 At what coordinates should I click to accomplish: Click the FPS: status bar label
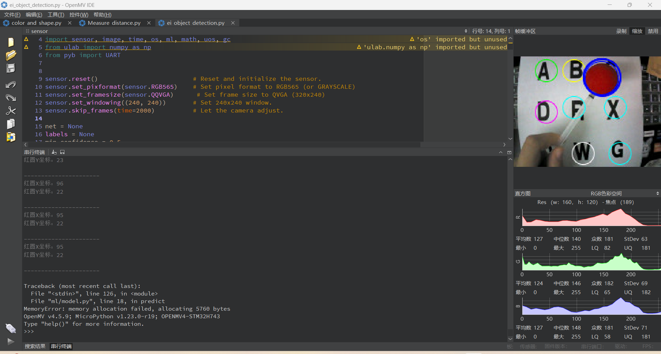pyautogui.click(x=647, y=346)
